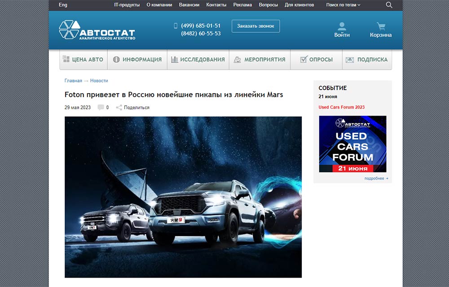Click the 21 июня event date text
This screenshot has height=287, width=449.
pyautogui.click(x=328, y=97)
